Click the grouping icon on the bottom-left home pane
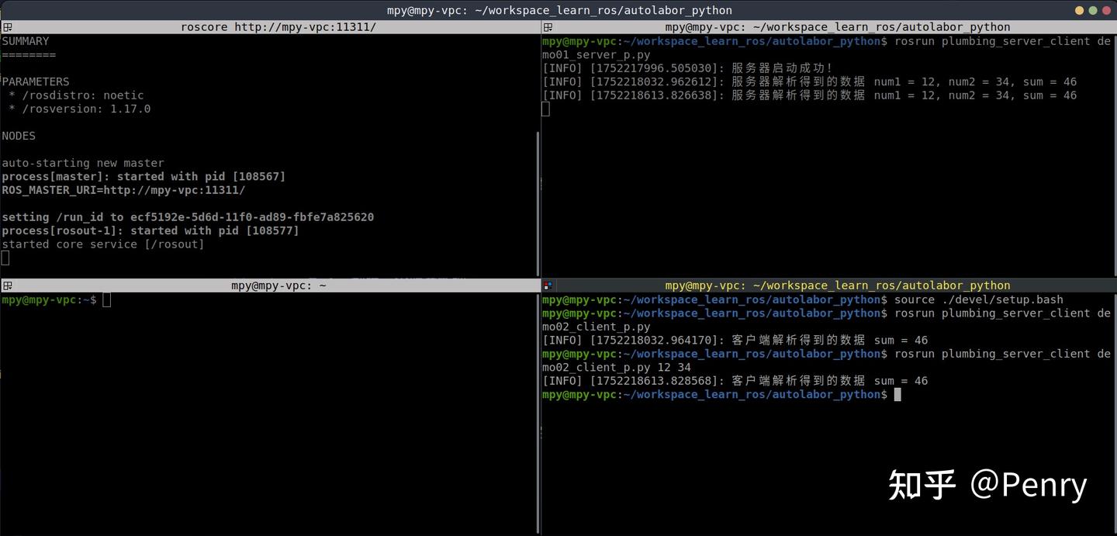 (x=7, y=285)
